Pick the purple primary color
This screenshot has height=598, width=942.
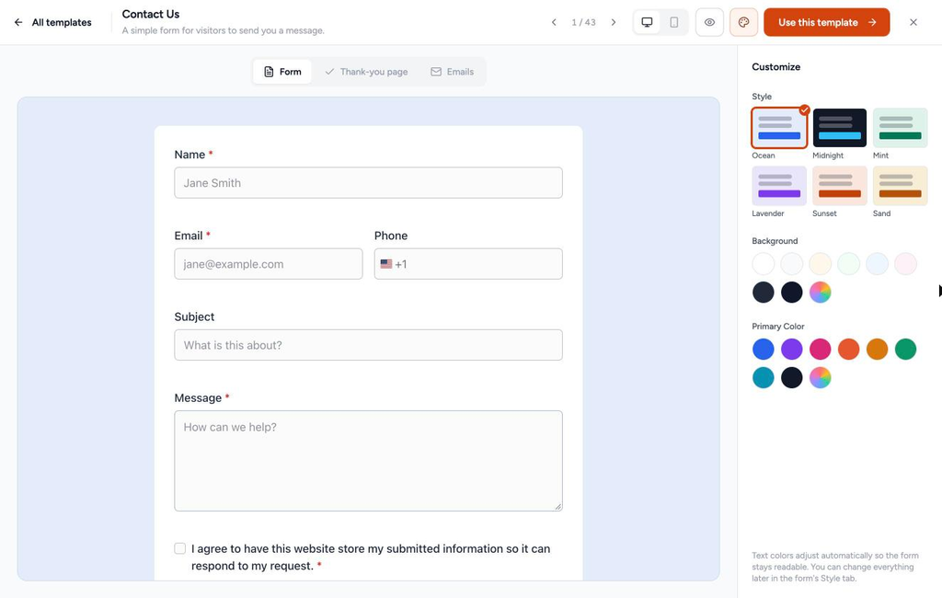coord(792,350)
